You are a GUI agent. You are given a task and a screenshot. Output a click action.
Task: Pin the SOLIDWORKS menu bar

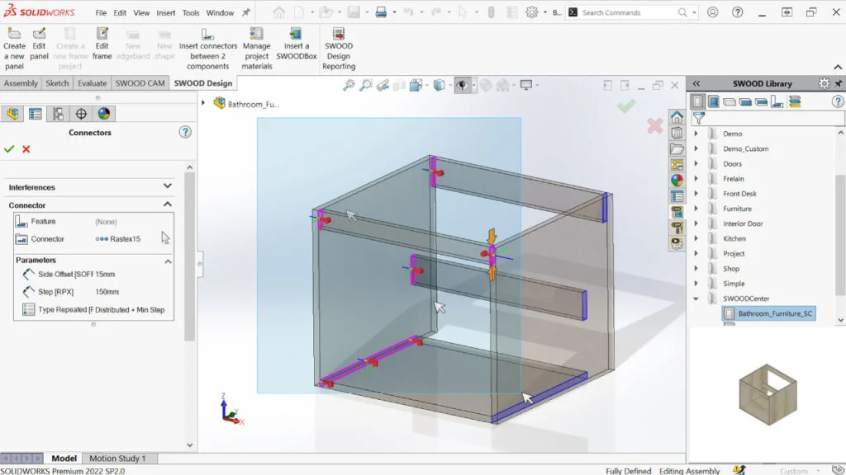[245, 13]
